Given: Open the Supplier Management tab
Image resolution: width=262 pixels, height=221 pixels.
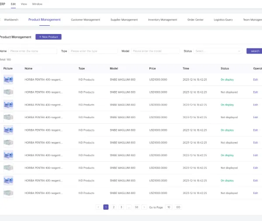Looking at the screenshot, I should coord(124,20).
